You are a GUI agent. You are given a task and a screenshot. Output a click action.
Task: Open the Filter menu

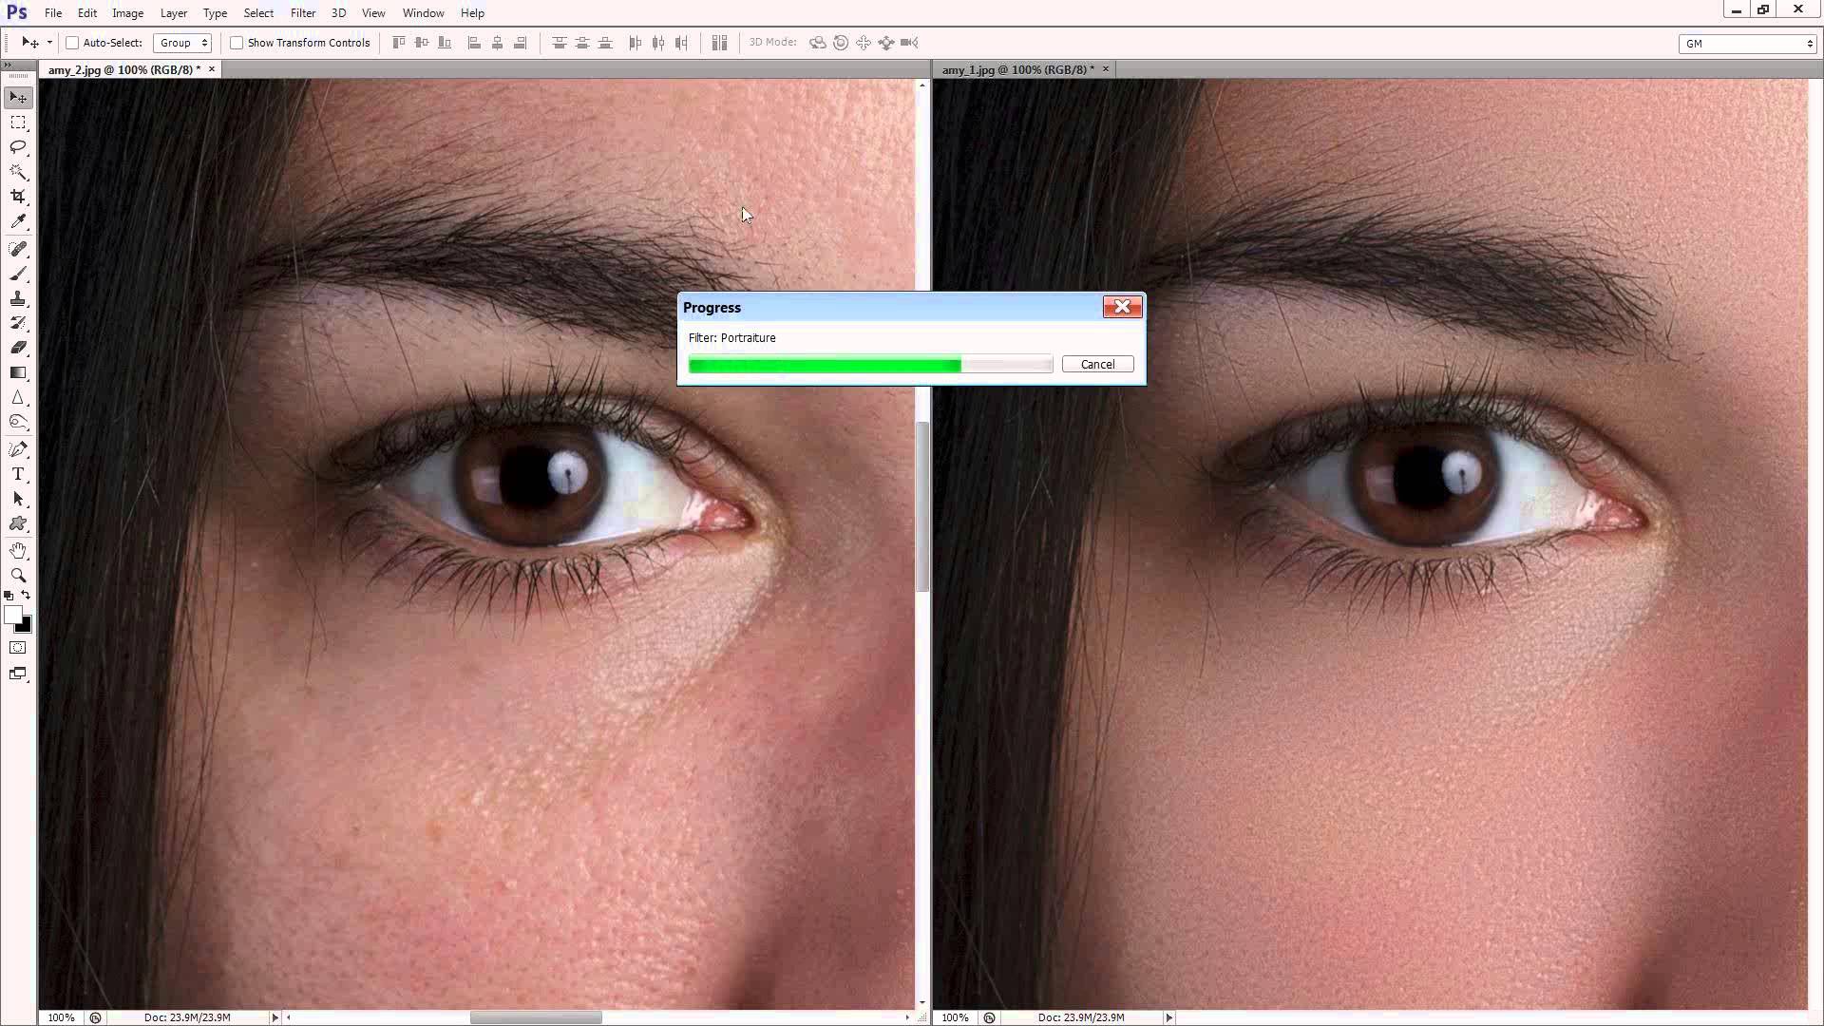pos(302,13)
